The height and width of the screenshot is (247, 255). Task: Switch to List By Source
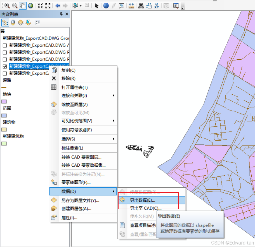[x=13, y=23]
